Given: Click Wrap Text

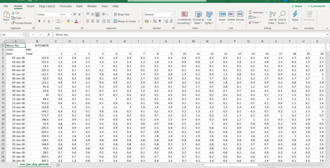Looking at the screenshot, I should pos(122,14).
